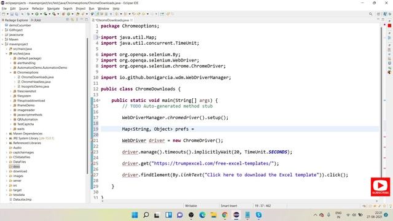
Task: Maximize the editor area icon
Action: tap(383, 20)
